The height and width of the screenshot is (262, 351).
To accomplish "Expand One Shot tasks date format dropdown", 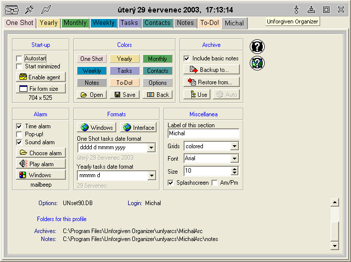I will (x=152, y=148).
